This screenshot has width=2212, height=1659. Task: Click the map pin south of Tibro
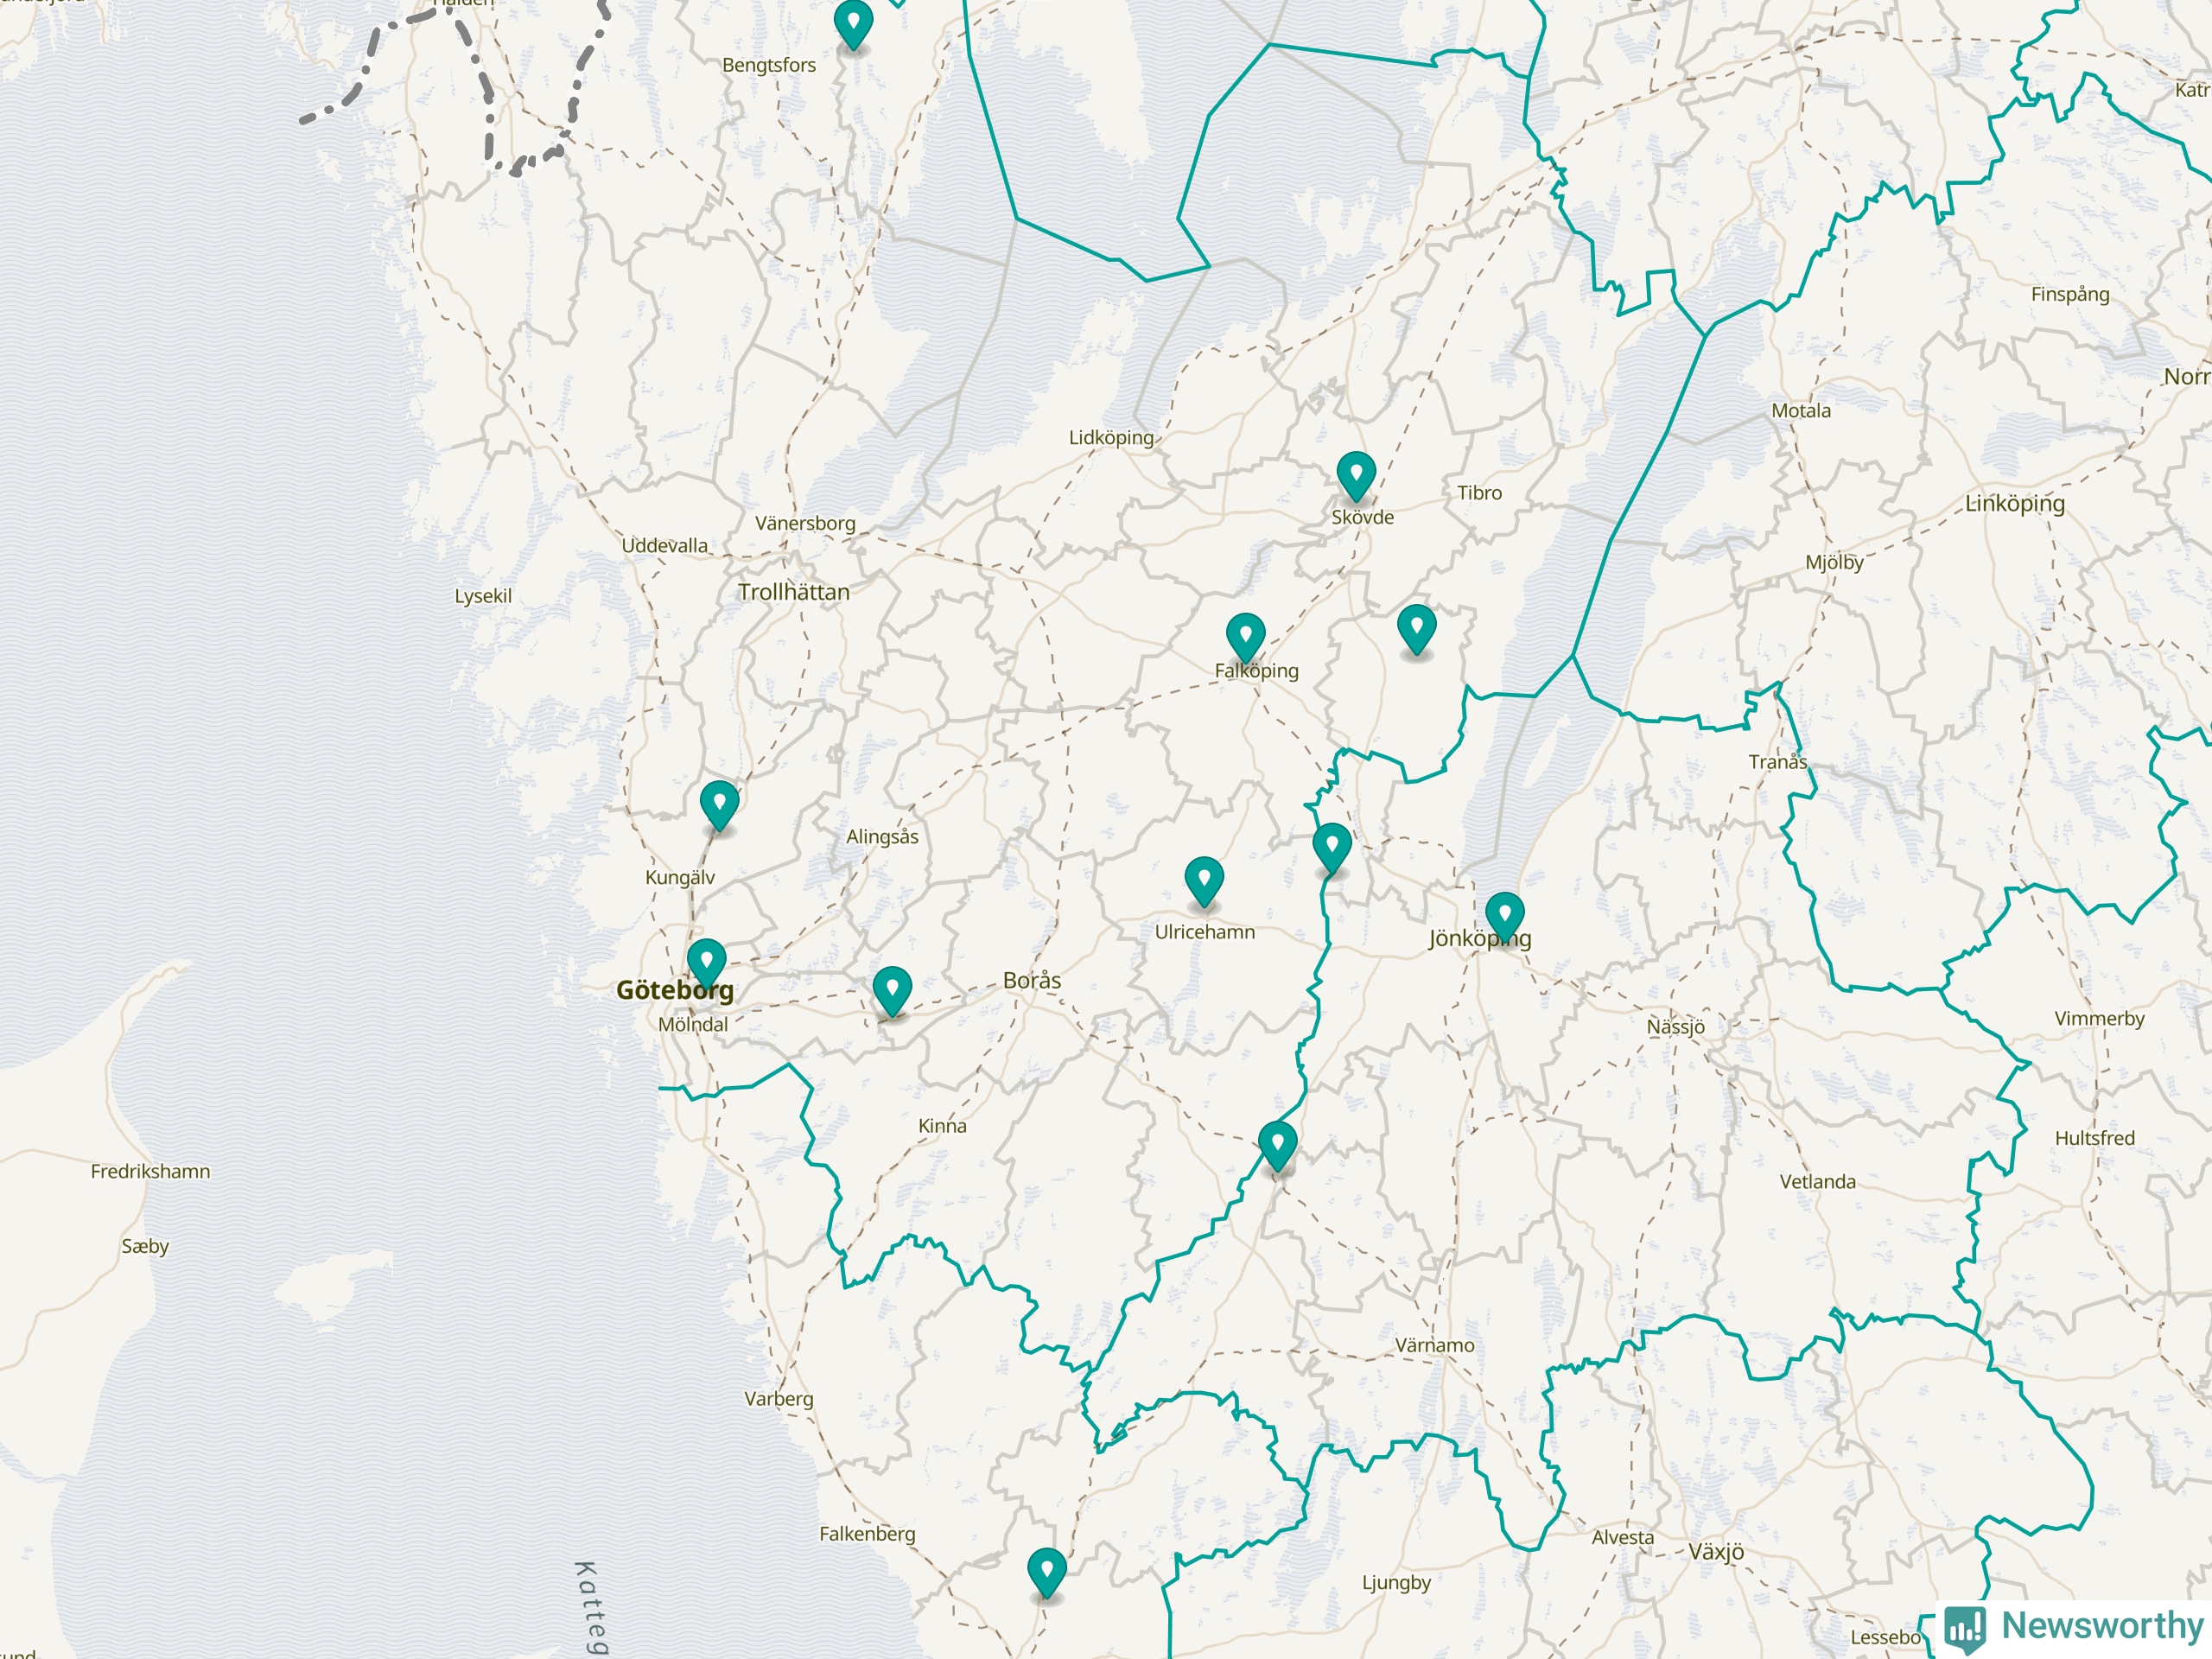(1416, 629)
